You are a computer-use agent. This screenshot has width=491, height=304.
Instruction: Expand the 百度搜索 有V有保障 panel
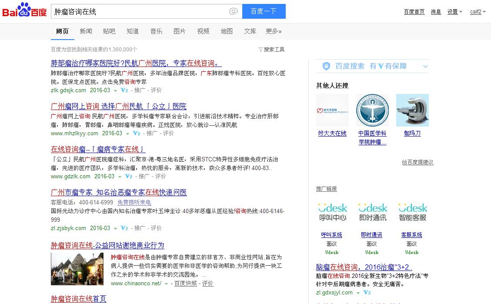(x=425, y=67)
